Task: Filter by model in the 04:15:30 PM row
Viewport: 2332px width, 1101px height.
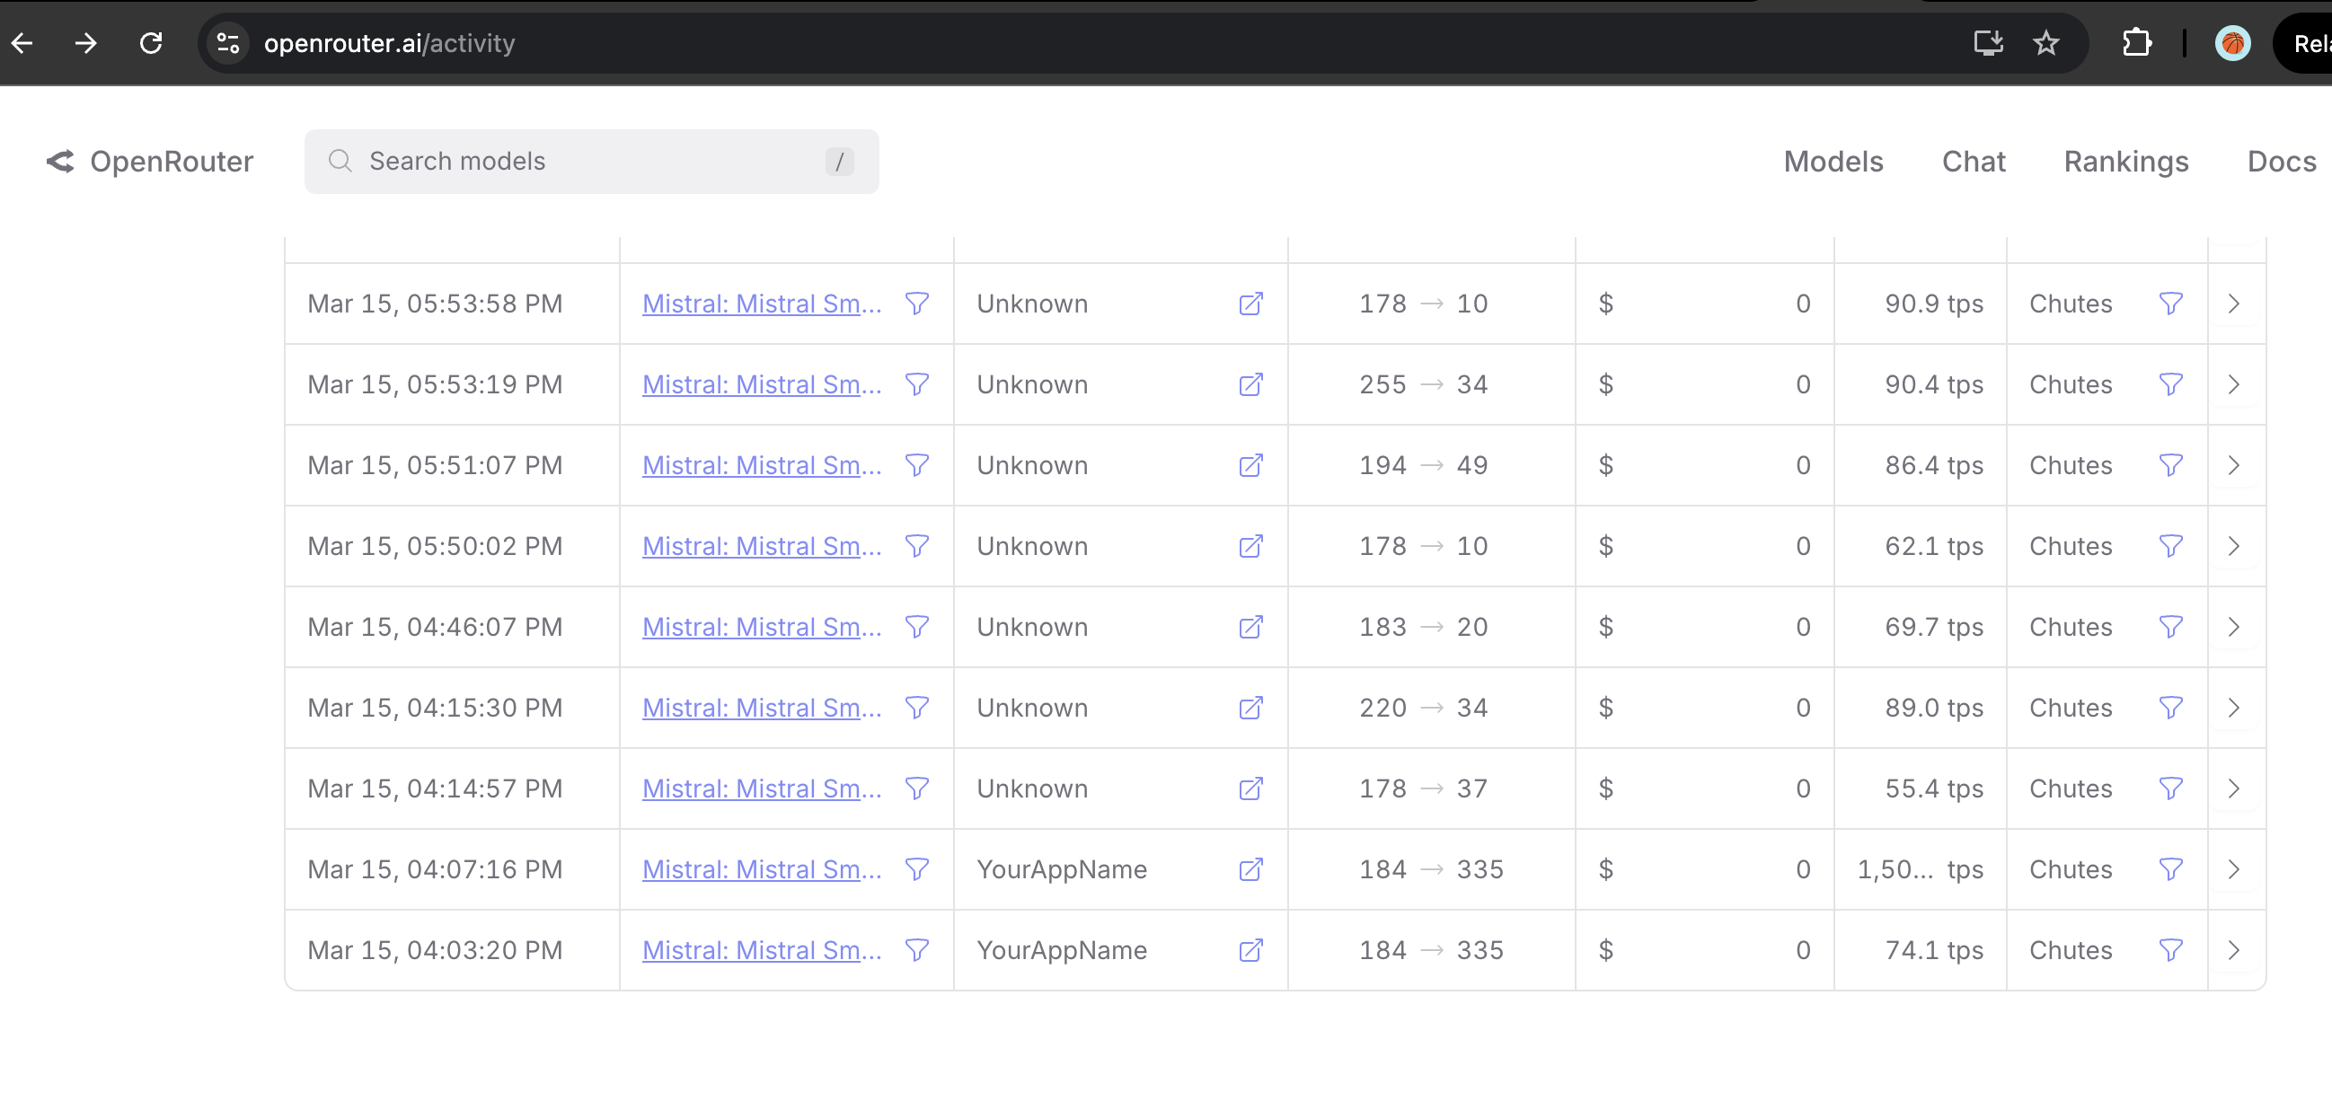Action: click(917, 709)
